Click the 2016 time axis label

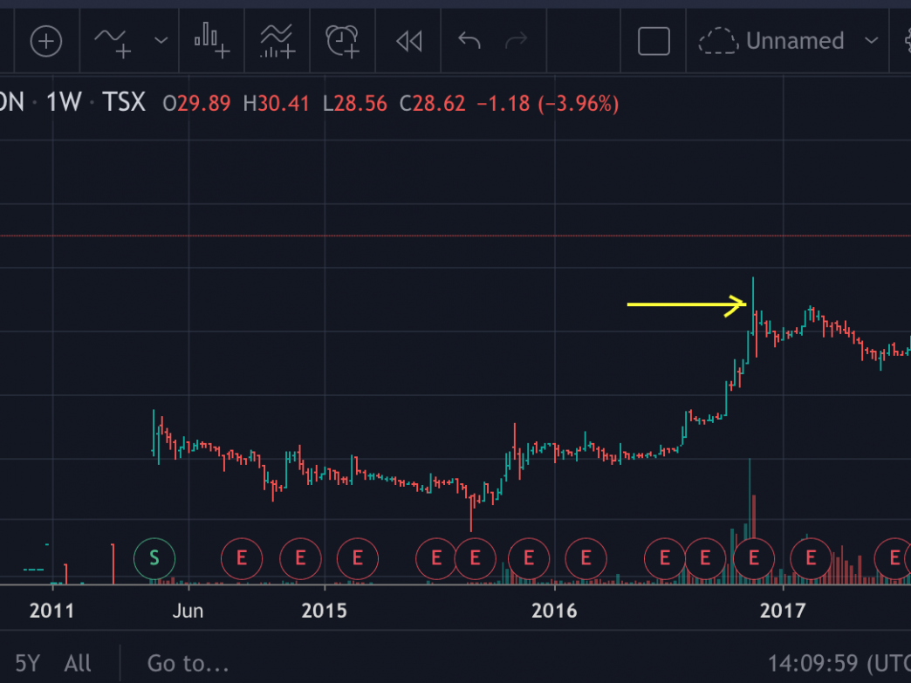(554, 611)
